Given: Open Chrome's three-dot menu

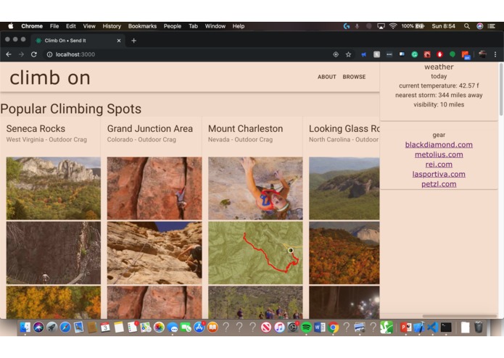Looking at the screenshot, I should 495,54.
